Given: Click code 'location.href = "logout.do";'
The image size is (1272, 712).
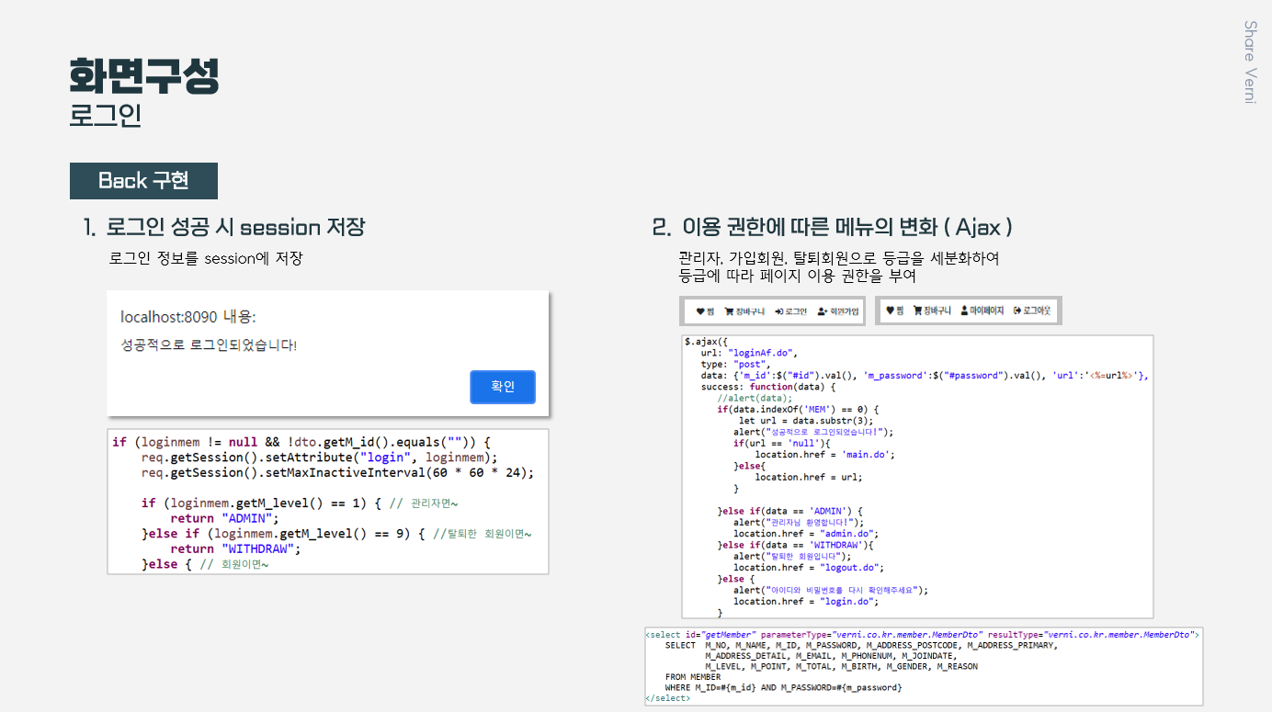Looking at the screenshot, I should point(809,568).
